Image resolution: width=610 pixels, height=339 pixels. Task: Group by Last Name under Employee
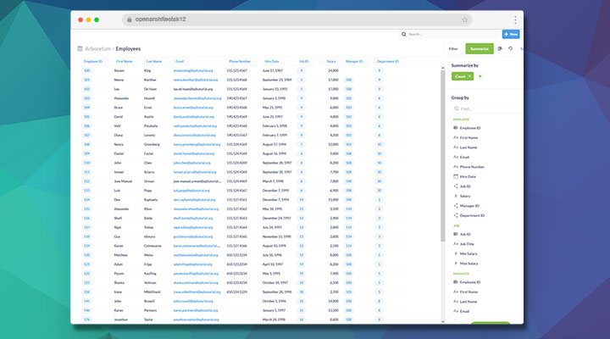point(469,147)
